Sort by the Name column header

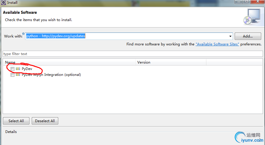pos(69,62)
